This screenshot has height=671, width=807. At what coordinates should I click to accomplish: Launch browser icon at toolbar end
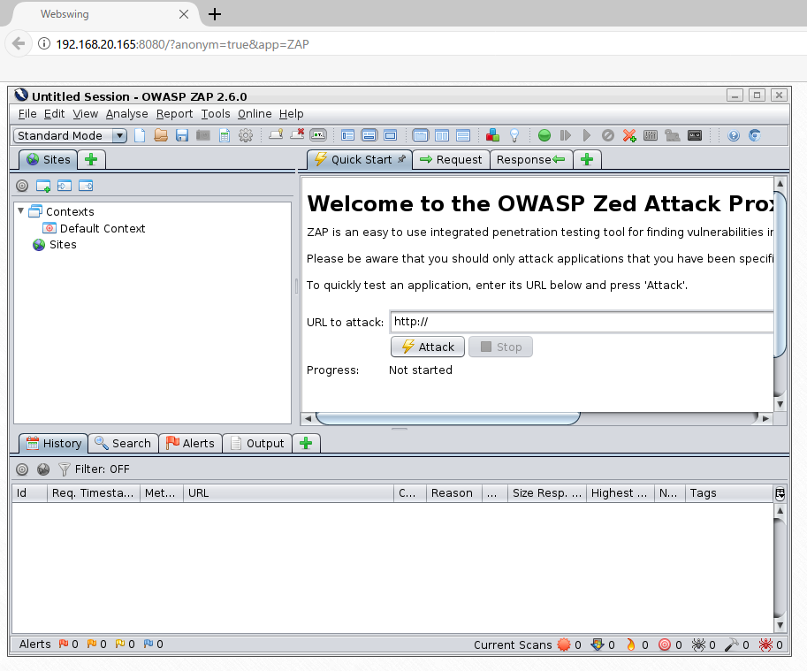[755, 135]
